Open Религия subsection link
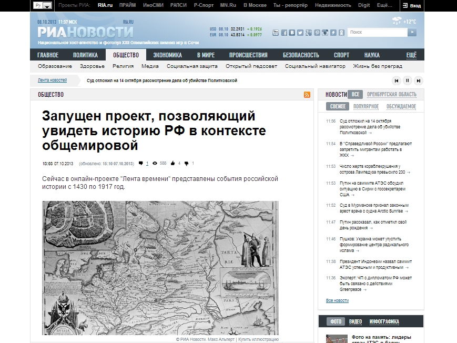The image size is (457, 343). pyautogui.click(x=123, y=66)
